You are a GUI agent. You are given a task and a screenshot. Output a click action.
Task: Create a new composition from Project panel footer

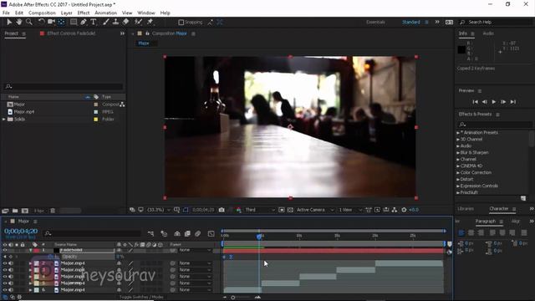(25, 211)
